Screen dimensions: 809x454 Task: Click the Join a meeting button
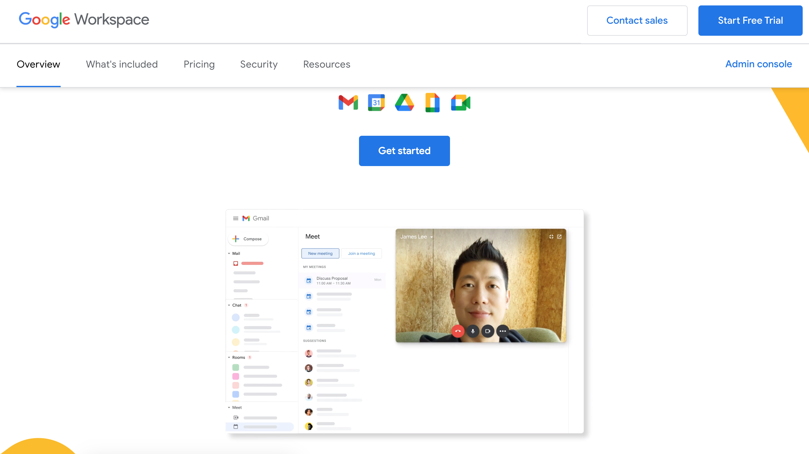(362, 254)
